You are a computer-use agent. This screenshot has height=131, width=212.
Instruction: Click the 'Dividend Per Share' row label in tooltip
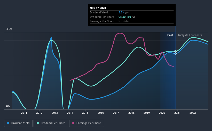(x=102, y=17)
